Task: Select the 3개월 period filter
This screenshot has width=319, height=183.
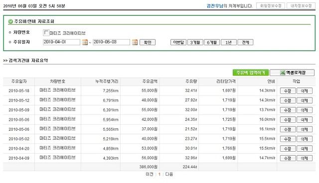Action: (195, 42)
